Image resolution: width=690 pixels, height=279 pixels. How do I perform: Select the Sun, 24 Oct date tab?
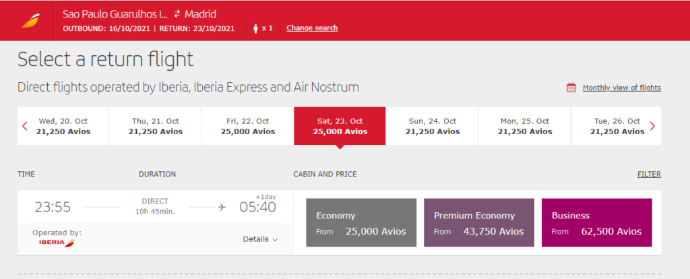(x=432, y=126)
